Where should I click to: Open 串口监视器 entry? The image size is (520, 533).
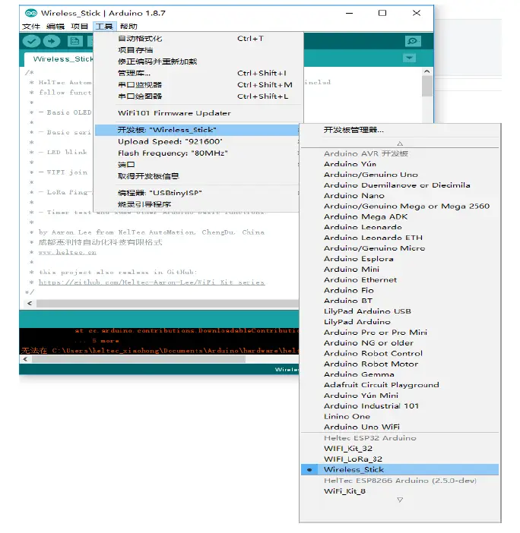tap(197, 84)
